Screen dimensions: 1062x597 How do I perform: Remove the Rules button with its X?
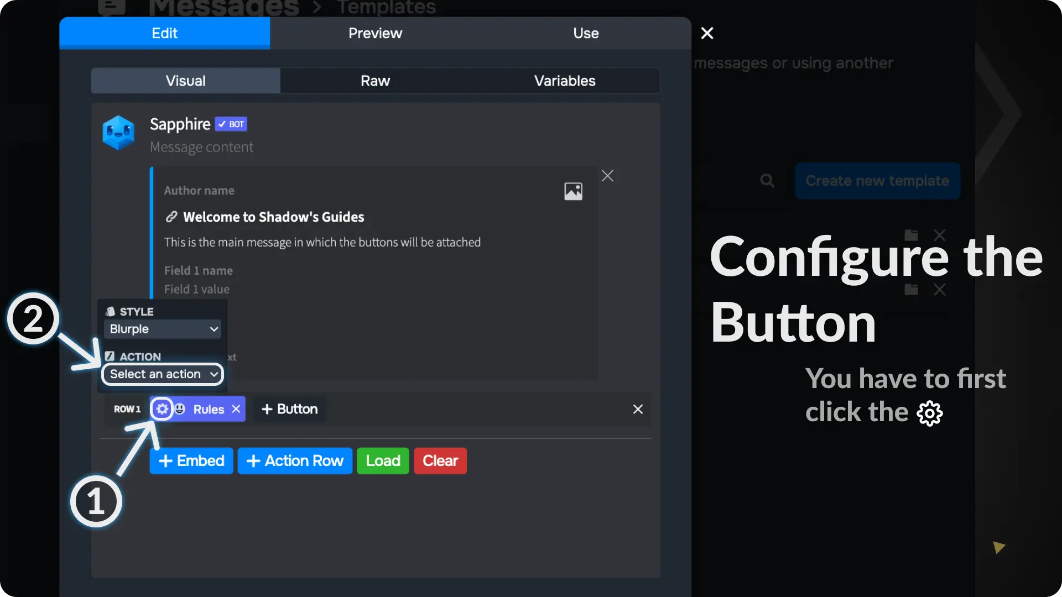tap(236, 409)
